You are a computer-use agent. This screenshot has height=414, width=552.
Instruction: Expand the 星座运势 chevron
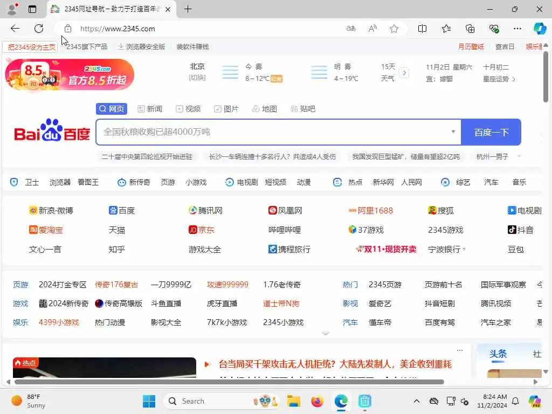(514, 79)
